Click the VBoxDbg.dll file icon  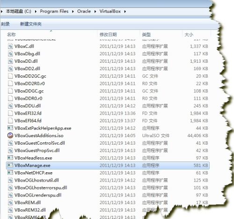pos(10,54)
